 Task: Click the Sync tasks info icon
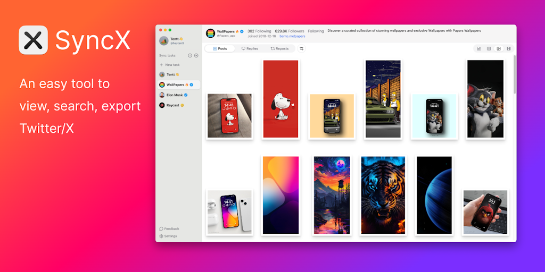pyautogui.click(x=190, y=55)
